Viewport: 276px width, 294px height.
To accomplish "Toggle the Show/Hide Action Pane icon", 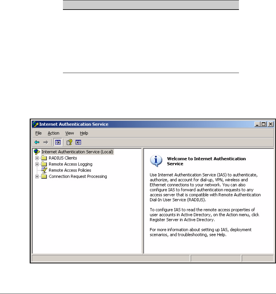I will pyautogui.click(x=78, y=142).
